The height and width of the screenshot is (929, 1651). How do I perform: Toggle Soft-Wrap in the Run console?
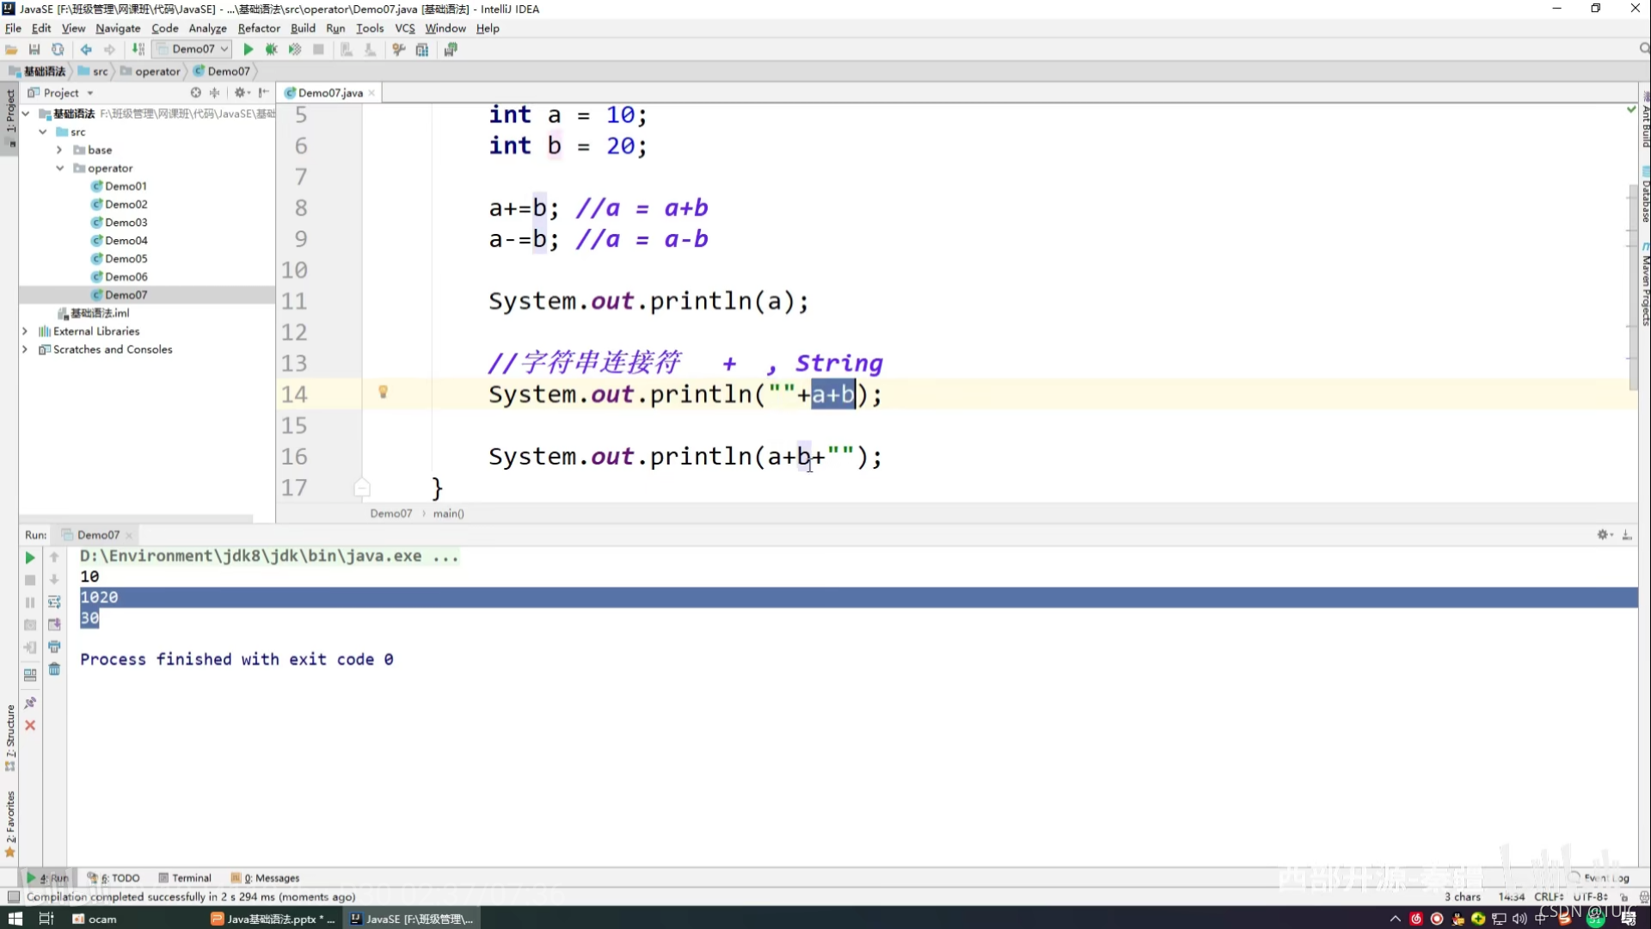pyautogui.click(x=54, y=602)
